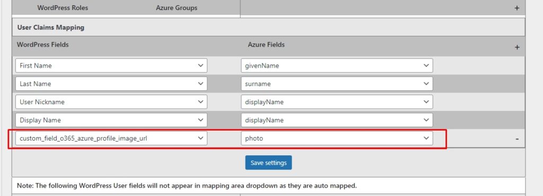Click the note about auto mapped fields
Screen dimensions: 543x196
[x=187, y=185]
